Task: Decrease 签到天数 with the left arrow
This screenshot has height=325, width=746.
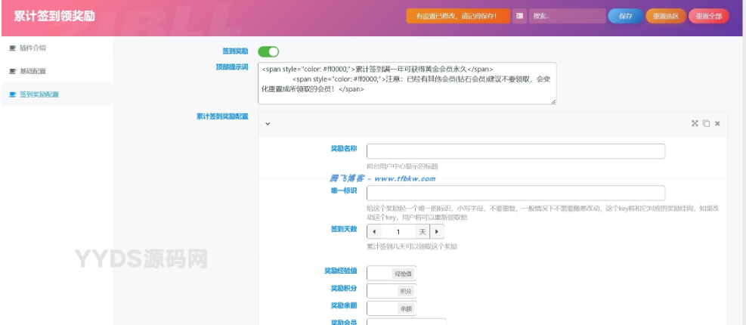Action: tap(374, 232)
